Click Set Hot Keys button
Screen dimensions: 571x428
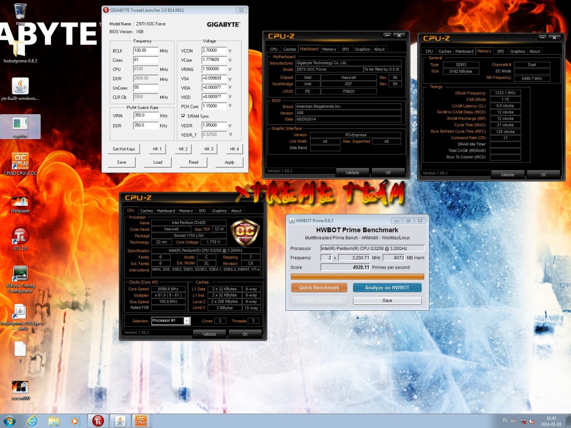pyautogui.click(x=124, y=149)
